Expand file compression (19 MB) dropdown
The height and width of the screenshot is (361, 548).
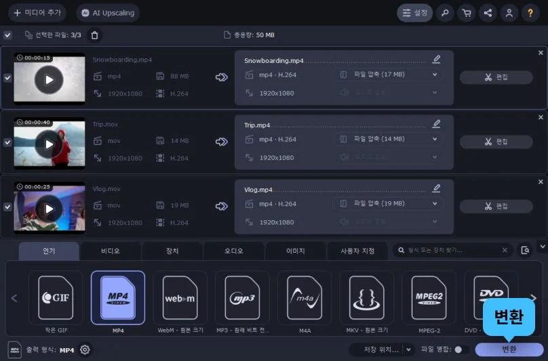tap(389, 204)
